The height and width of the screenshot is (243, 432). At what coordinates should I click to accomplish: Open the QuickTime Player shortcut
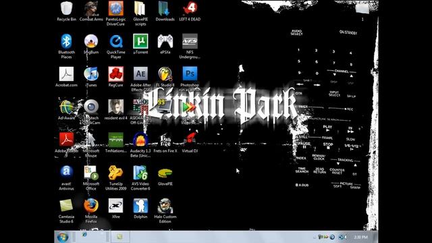coord(115,47)
